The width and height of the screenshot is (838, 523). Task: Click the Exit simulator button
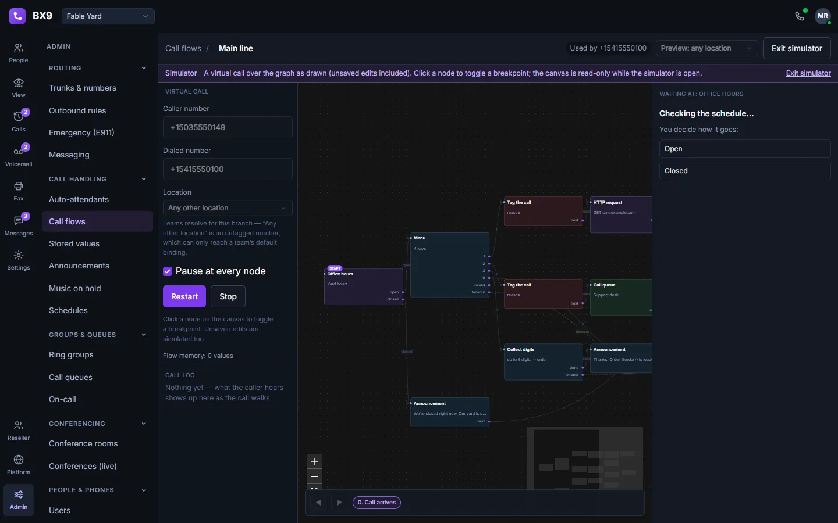point(797,48)
